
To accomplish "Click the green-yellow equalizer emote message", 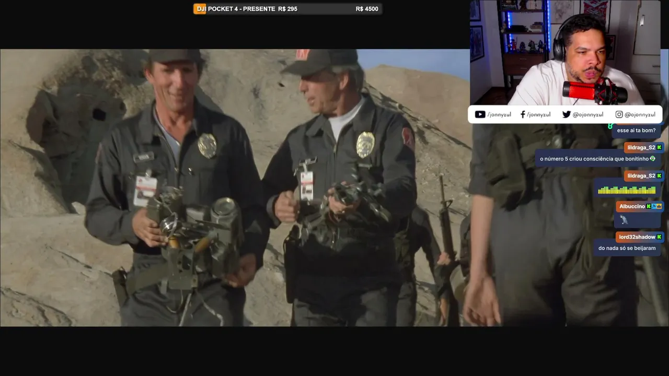I will [627, 190].
